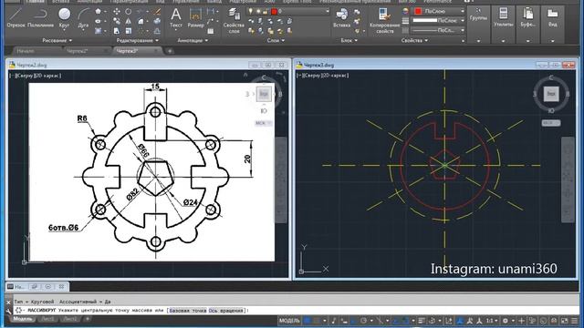
Task: Switch to the Лист2 layout tab
Action: 70,319
